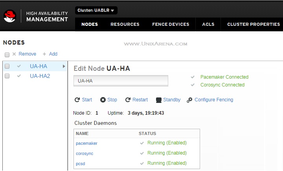This screenshot has height=171, width=283.
Task: Click the Standby monitor icon
Action: point(159,100)
